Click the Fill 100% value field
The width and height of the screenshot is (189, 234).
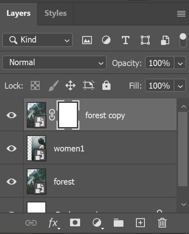[159, 85]
